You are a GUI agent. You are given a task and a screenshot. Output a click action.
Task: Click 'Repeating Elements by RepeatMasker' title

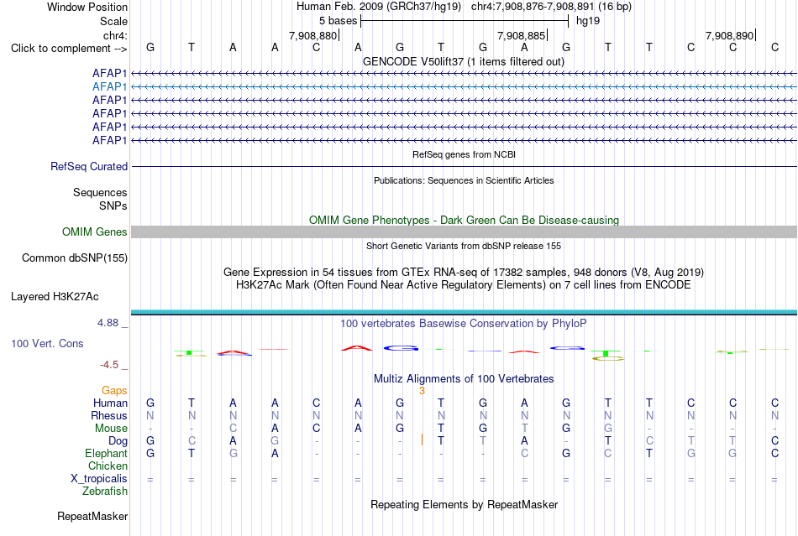tap(464, 504)
